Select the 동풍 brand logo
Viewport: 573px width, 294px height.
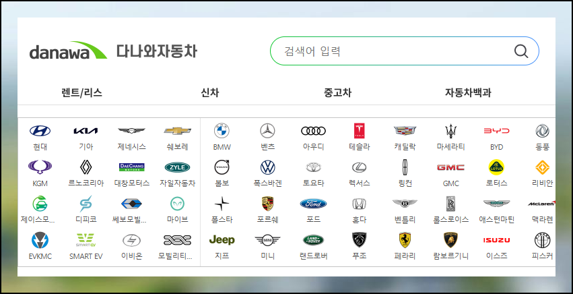pos(542,131)
